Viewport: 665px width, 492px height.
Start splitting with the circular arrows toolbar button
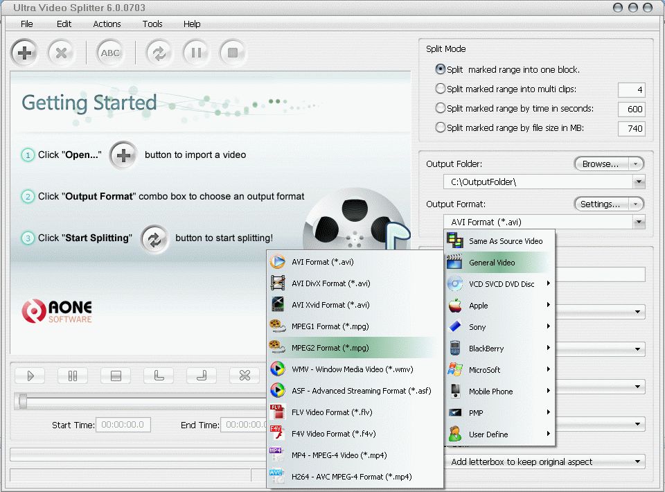(159, 53)
